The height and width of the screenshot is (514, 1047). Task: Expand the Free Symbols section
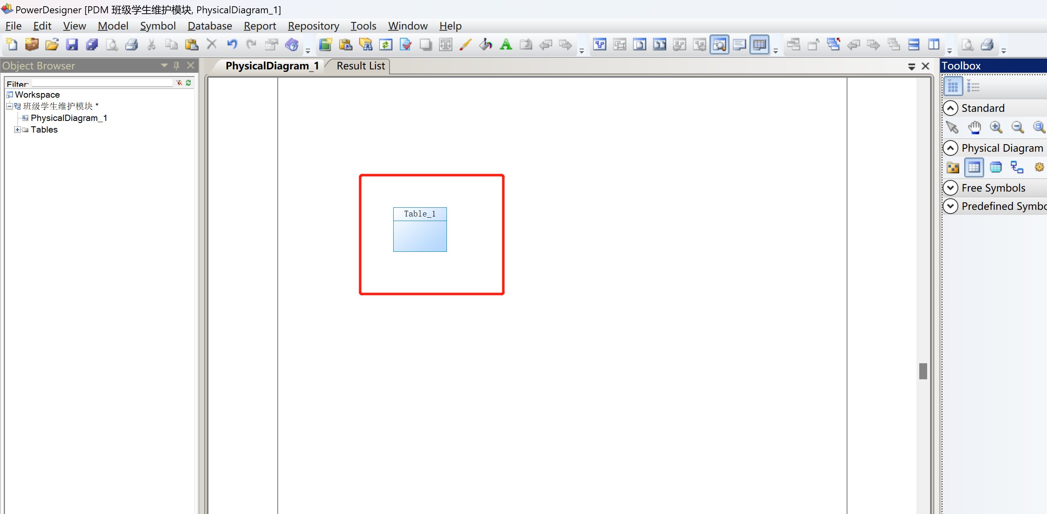point(950,188)
